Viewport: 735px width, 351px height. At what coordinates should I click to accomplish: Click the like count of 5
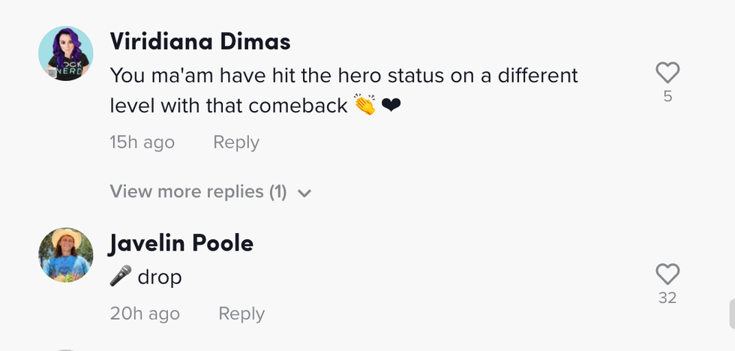[667, 96]
